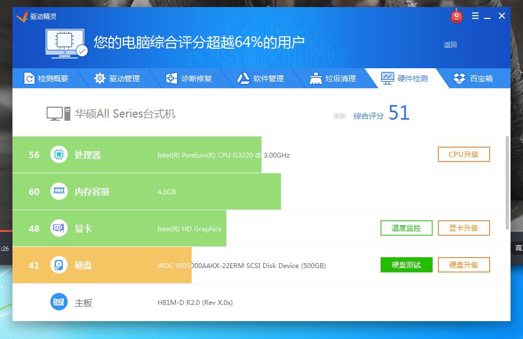This screenshot has width=523, height=339.
Task: Click the desktop computer icon beside 华硕All Series
Action: (x=58, y=114)
